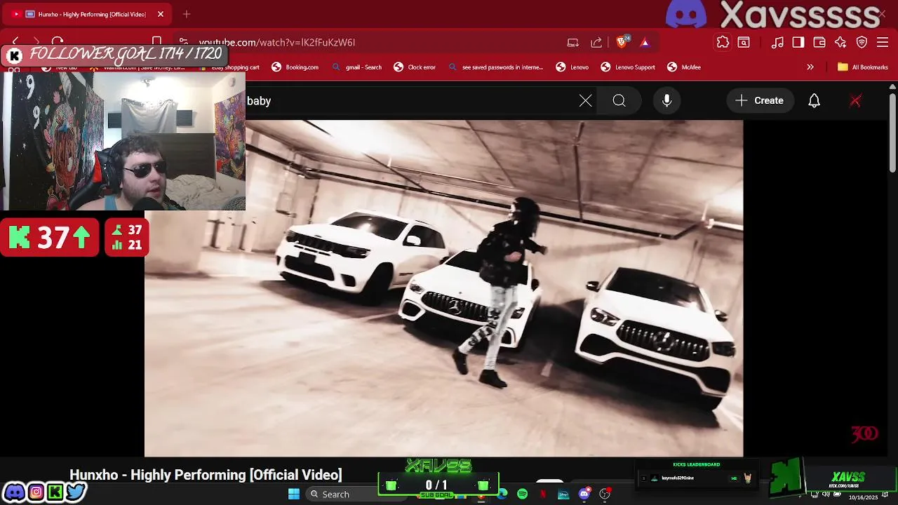Click the Create button on YouTube
Image resolution: width=898 pixels, height=505 pixels.
click(x=760, y=100)
